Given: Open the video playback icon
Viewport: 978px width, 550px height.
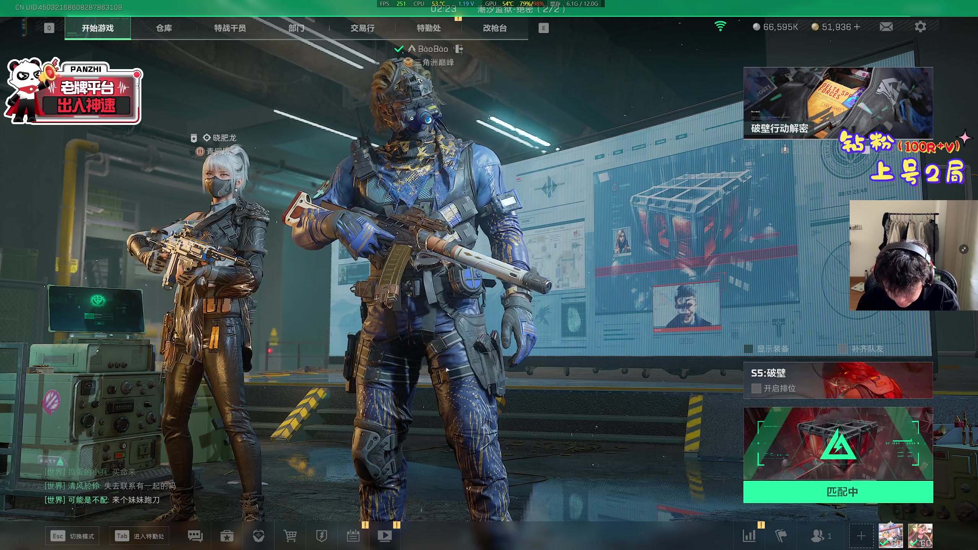Looking at the screenshot, I should coord(385,536).
